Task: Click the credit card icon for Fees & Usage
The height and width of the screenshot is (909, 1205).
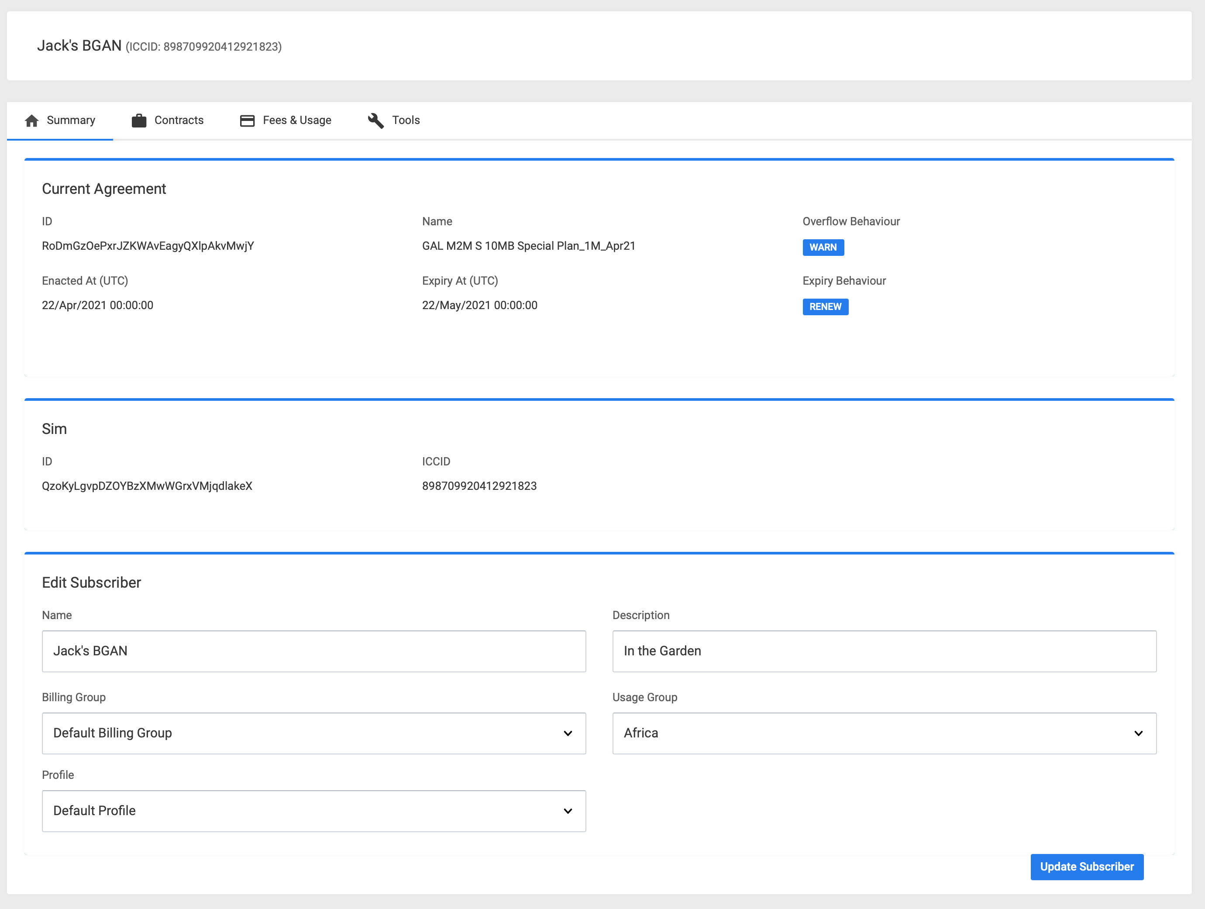Action: (x=247, y=121)
